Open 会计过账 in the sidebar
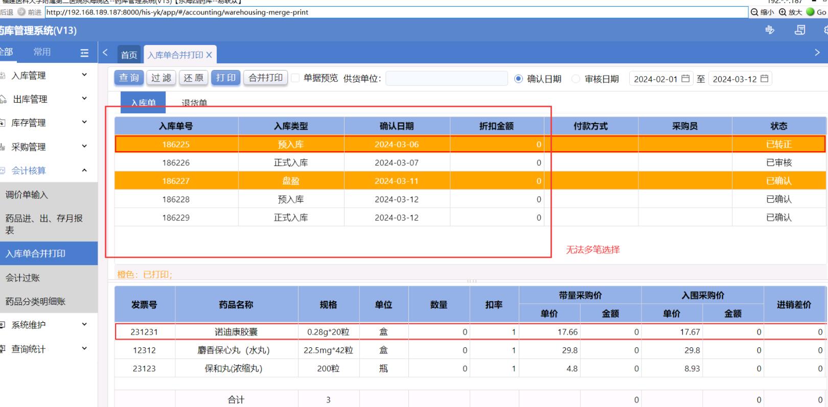This screenshot has height=407, width=828. [49, 278]
